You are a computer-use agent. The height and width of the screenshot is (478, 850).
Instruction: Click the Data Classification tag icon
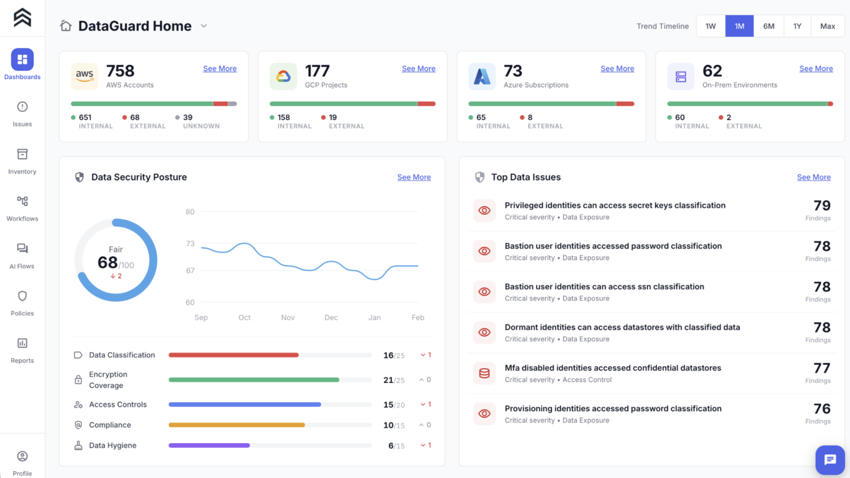(x=78, y=355)
